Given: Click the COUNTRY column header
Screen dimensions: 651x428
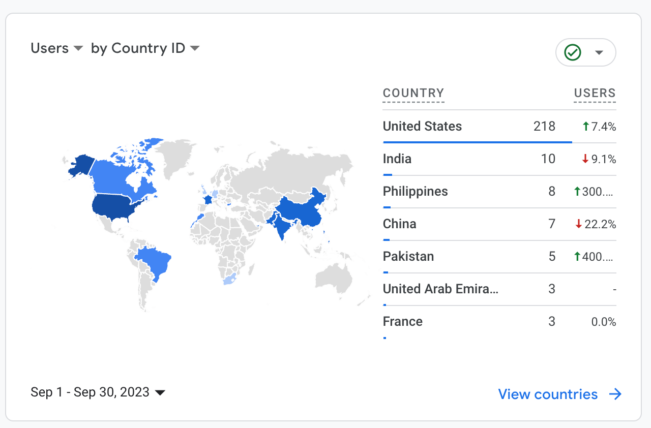Looking at the screenshot, I should coord(413,93).
